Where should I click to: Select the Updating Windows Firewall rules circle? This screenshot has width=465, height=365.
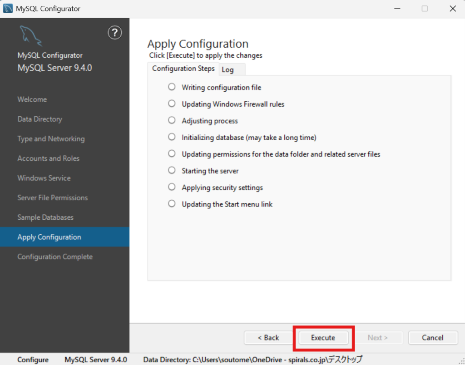coord(172,104)
